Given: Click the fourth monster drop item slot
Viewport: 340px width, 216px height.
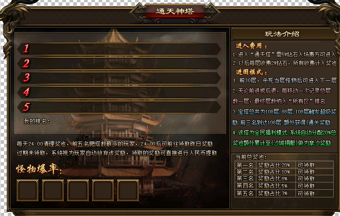Looking at the screenshot, I should [103, 191].
